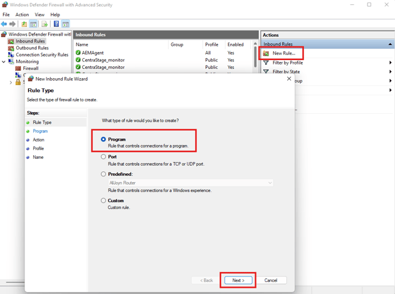This screenshot has height=294, width=395.
Task: Click the blue Help toolbar icon
Action: point(56,24)
